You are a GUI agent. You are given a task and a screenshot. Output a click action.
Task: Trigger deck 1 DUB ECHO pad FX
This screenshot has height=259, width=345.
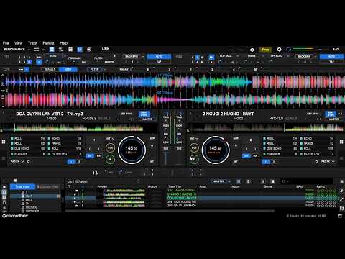[x=28, y=149]
